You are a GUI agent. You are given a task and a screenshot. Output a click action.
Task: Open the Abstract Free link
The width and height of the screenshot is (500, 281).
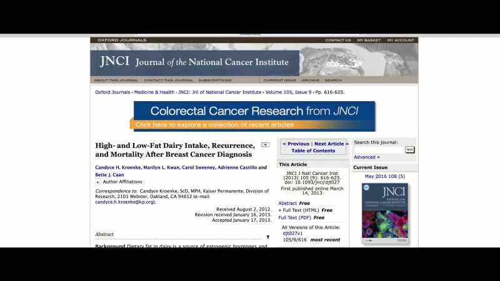point(287,204)
